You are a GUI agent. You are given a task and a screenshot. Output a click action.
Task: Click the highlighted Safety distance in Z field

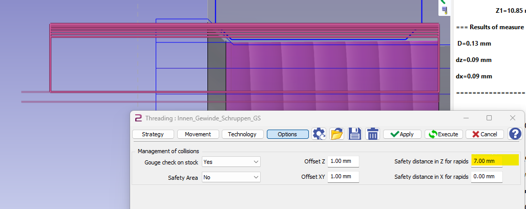click(x=495, y=161)
